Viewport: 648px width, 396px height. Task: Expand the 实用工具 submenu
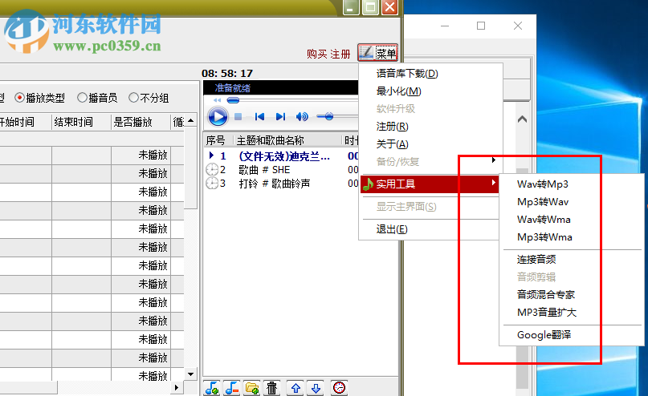430,184
